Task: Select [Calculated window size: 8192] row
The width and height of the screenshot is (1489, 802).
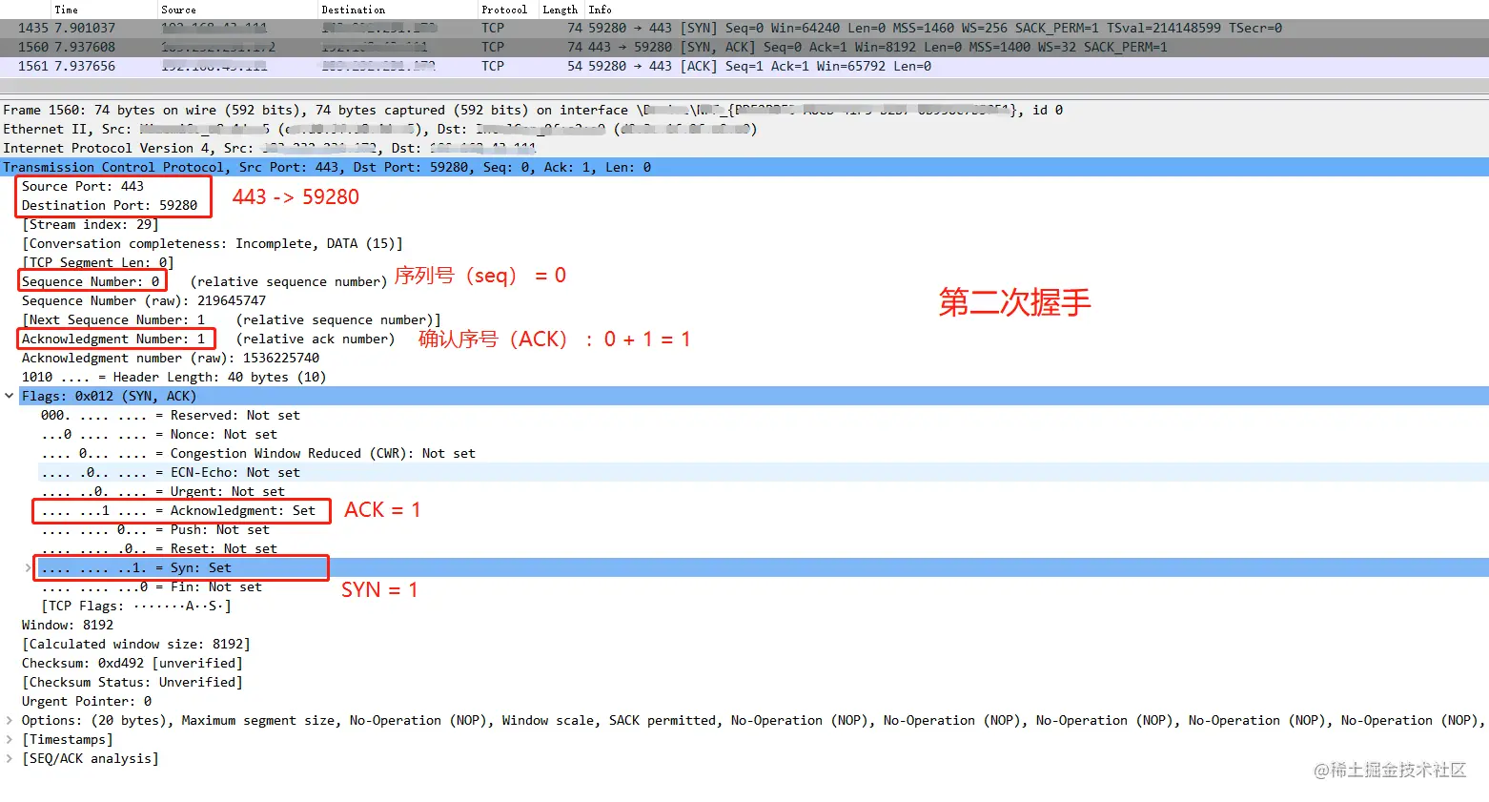Action: pos(136,644)
